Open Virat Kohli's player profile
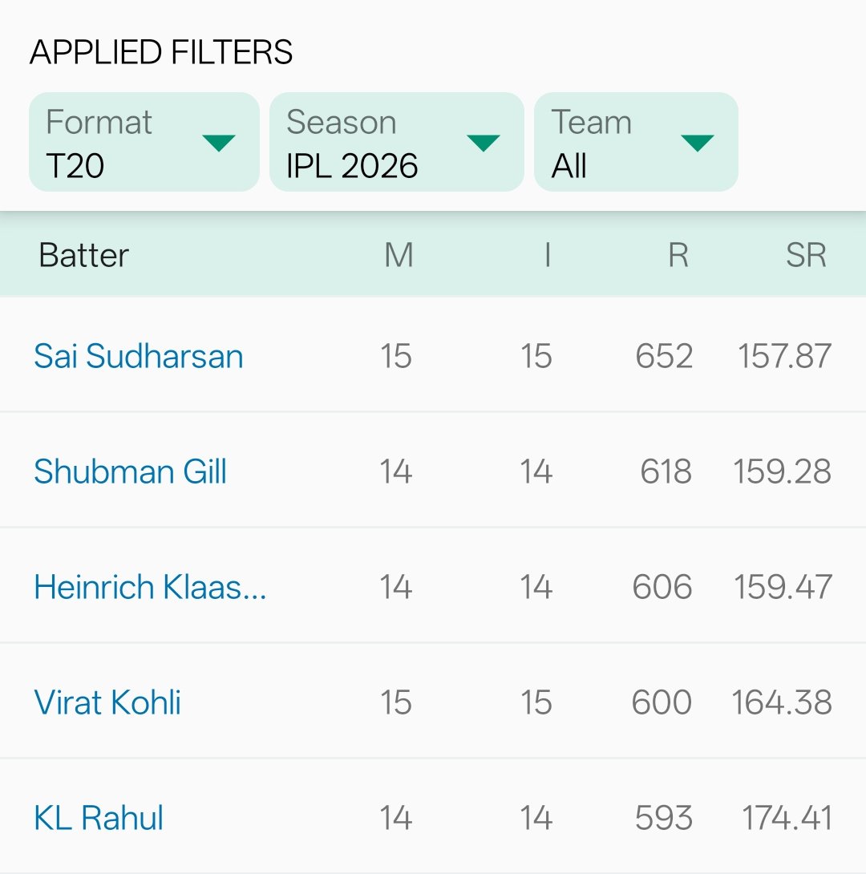 pyautogui.click(x=107, y=702)
